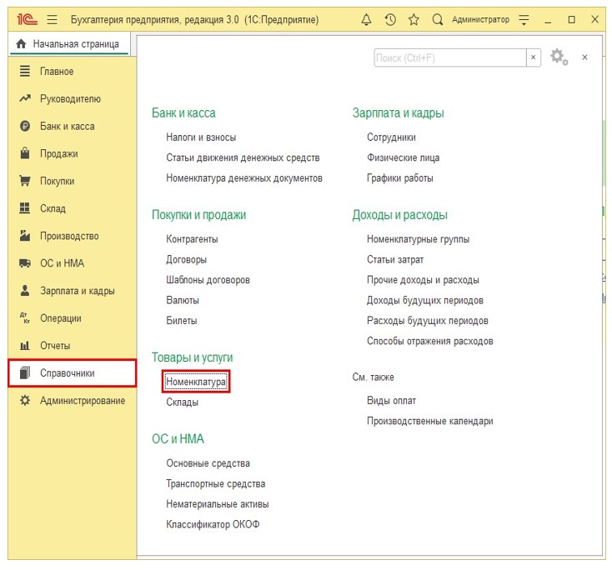612x570 pixels.
Task: Click the Администратор user name
Action: (x=479, y=19)
